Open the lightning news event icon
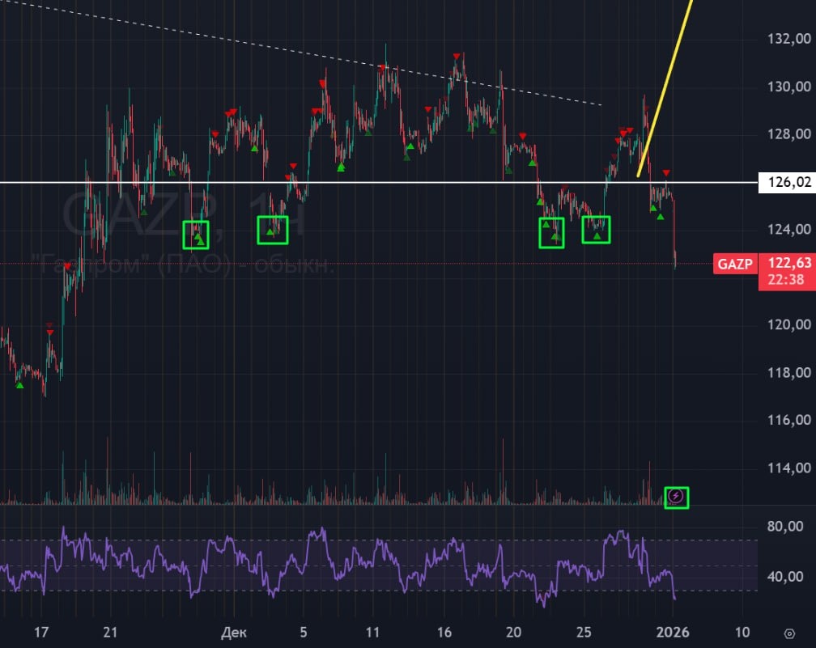 pyautogui.click(x=675, y=498)
